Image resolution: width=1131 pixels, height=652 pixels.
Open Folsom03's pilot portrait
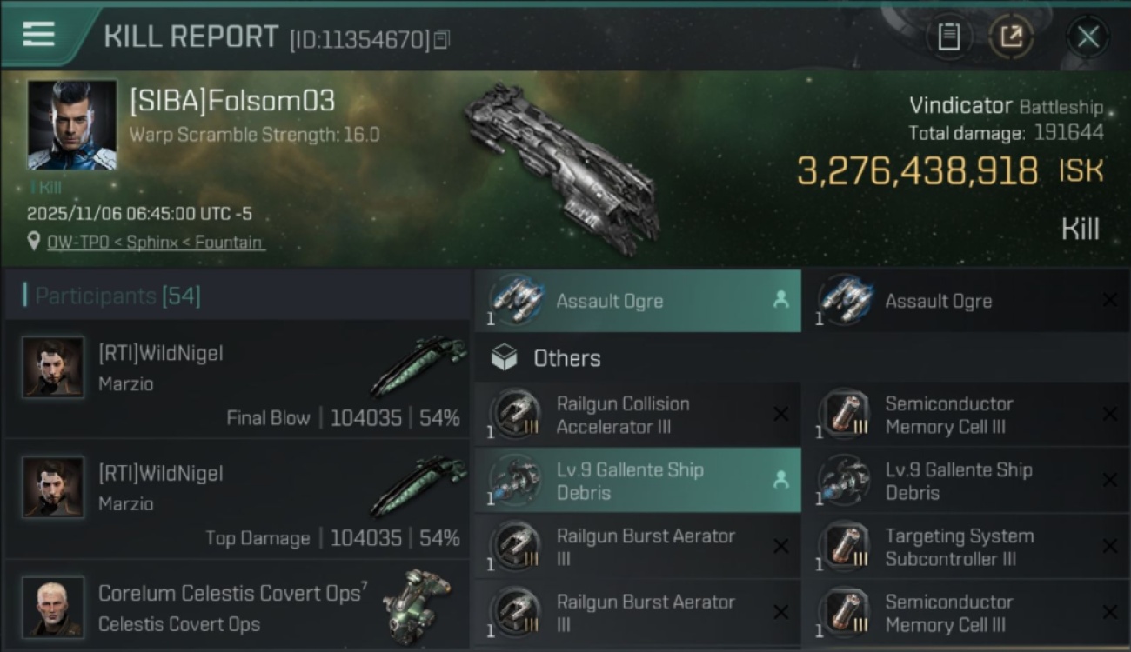[x=71, y=124]
